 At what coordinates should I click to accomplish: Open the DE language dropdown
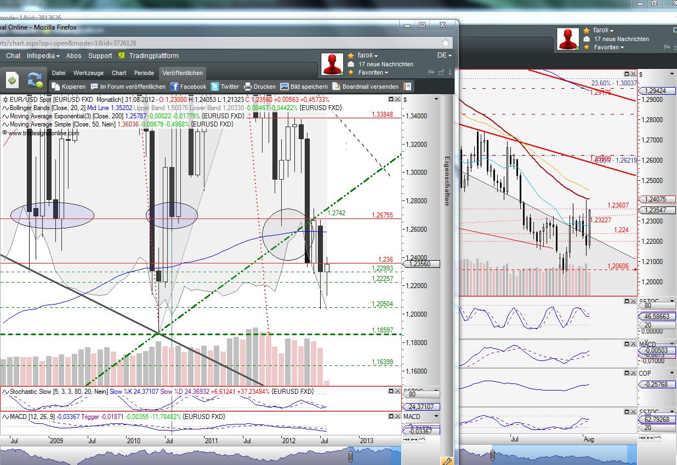[x=444, y=55]
